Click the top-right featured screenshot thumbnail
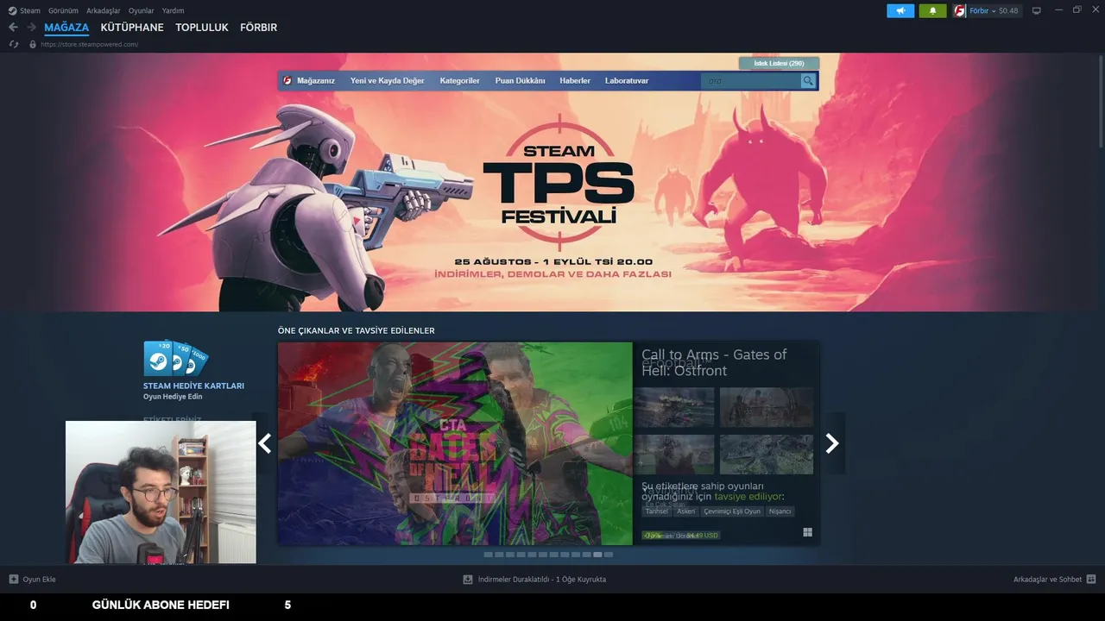The width and height of the screenshot is (1105, 621). [x=767, y=407]
